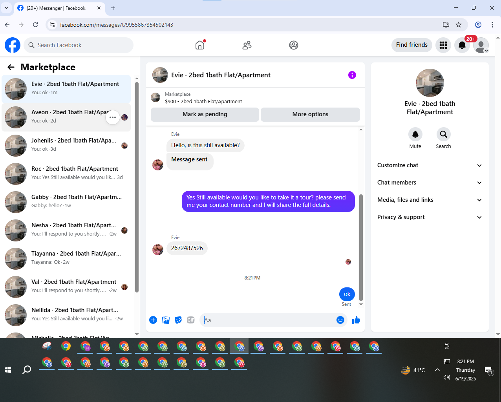Open the Windows notification center icon
The height and width of the screenshot is (402, 501).
(489, 370)
